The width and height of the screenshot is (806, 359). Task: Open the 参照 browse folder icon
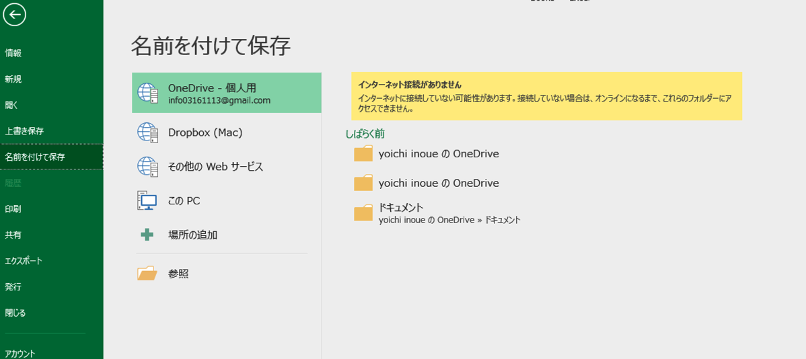147,274
